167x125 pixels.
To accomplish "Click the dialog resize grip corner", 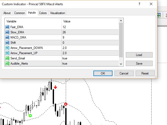I will point(156,77).
